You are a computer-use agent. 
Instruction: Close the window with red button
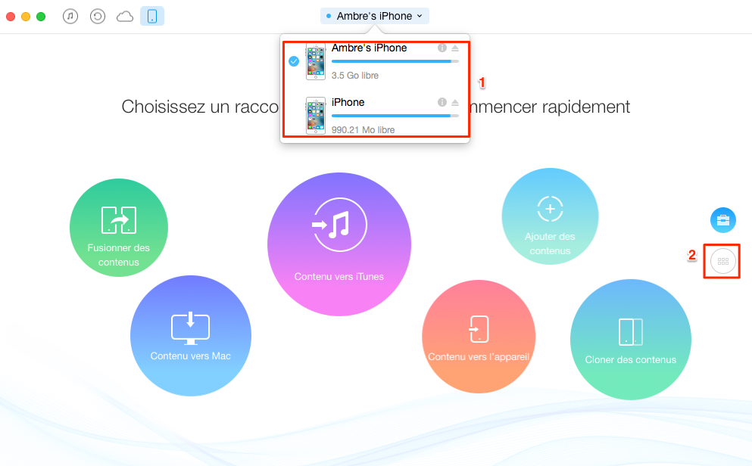coord(11,17)
